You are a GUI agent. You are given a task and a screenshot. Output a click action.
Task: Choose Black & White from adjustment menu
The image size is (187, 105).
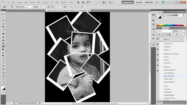(169, 76)
